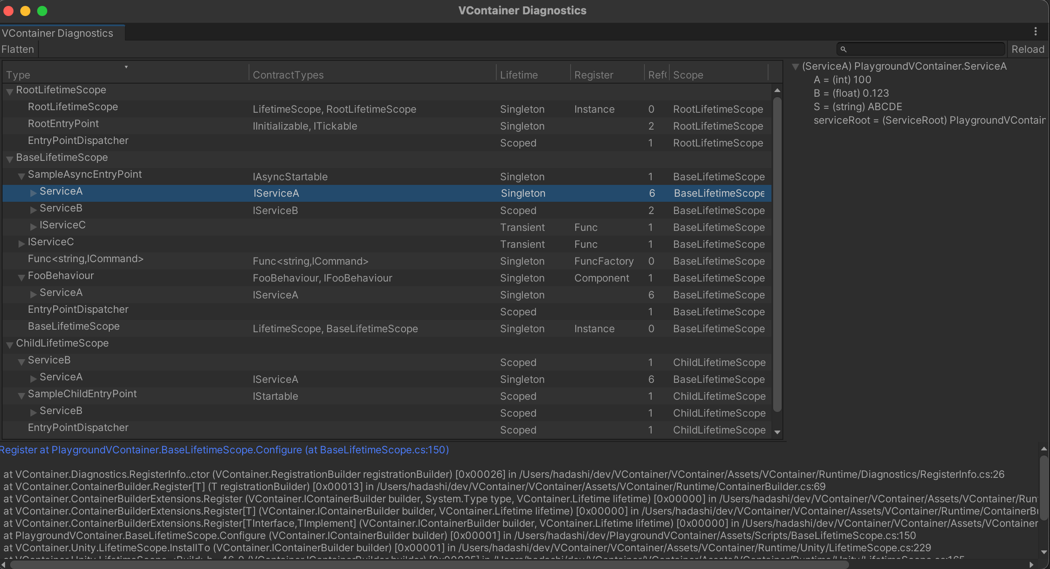Sort by the Lifetime column header

[519, 75]
